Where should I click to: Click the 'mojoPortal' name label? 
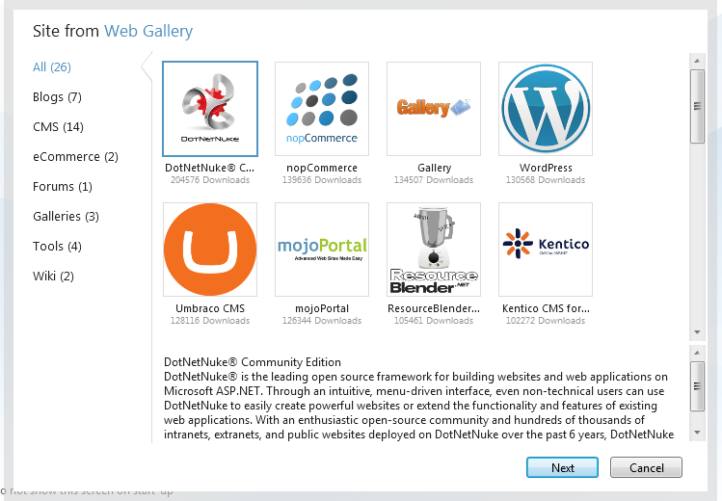[x=322, y=308]
